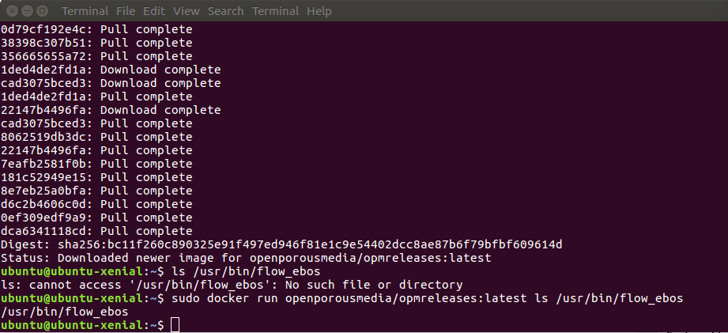The image size is (728, 333).
Task: Click the 'cad3075bced3: Download complete' line
Action: 111,83
